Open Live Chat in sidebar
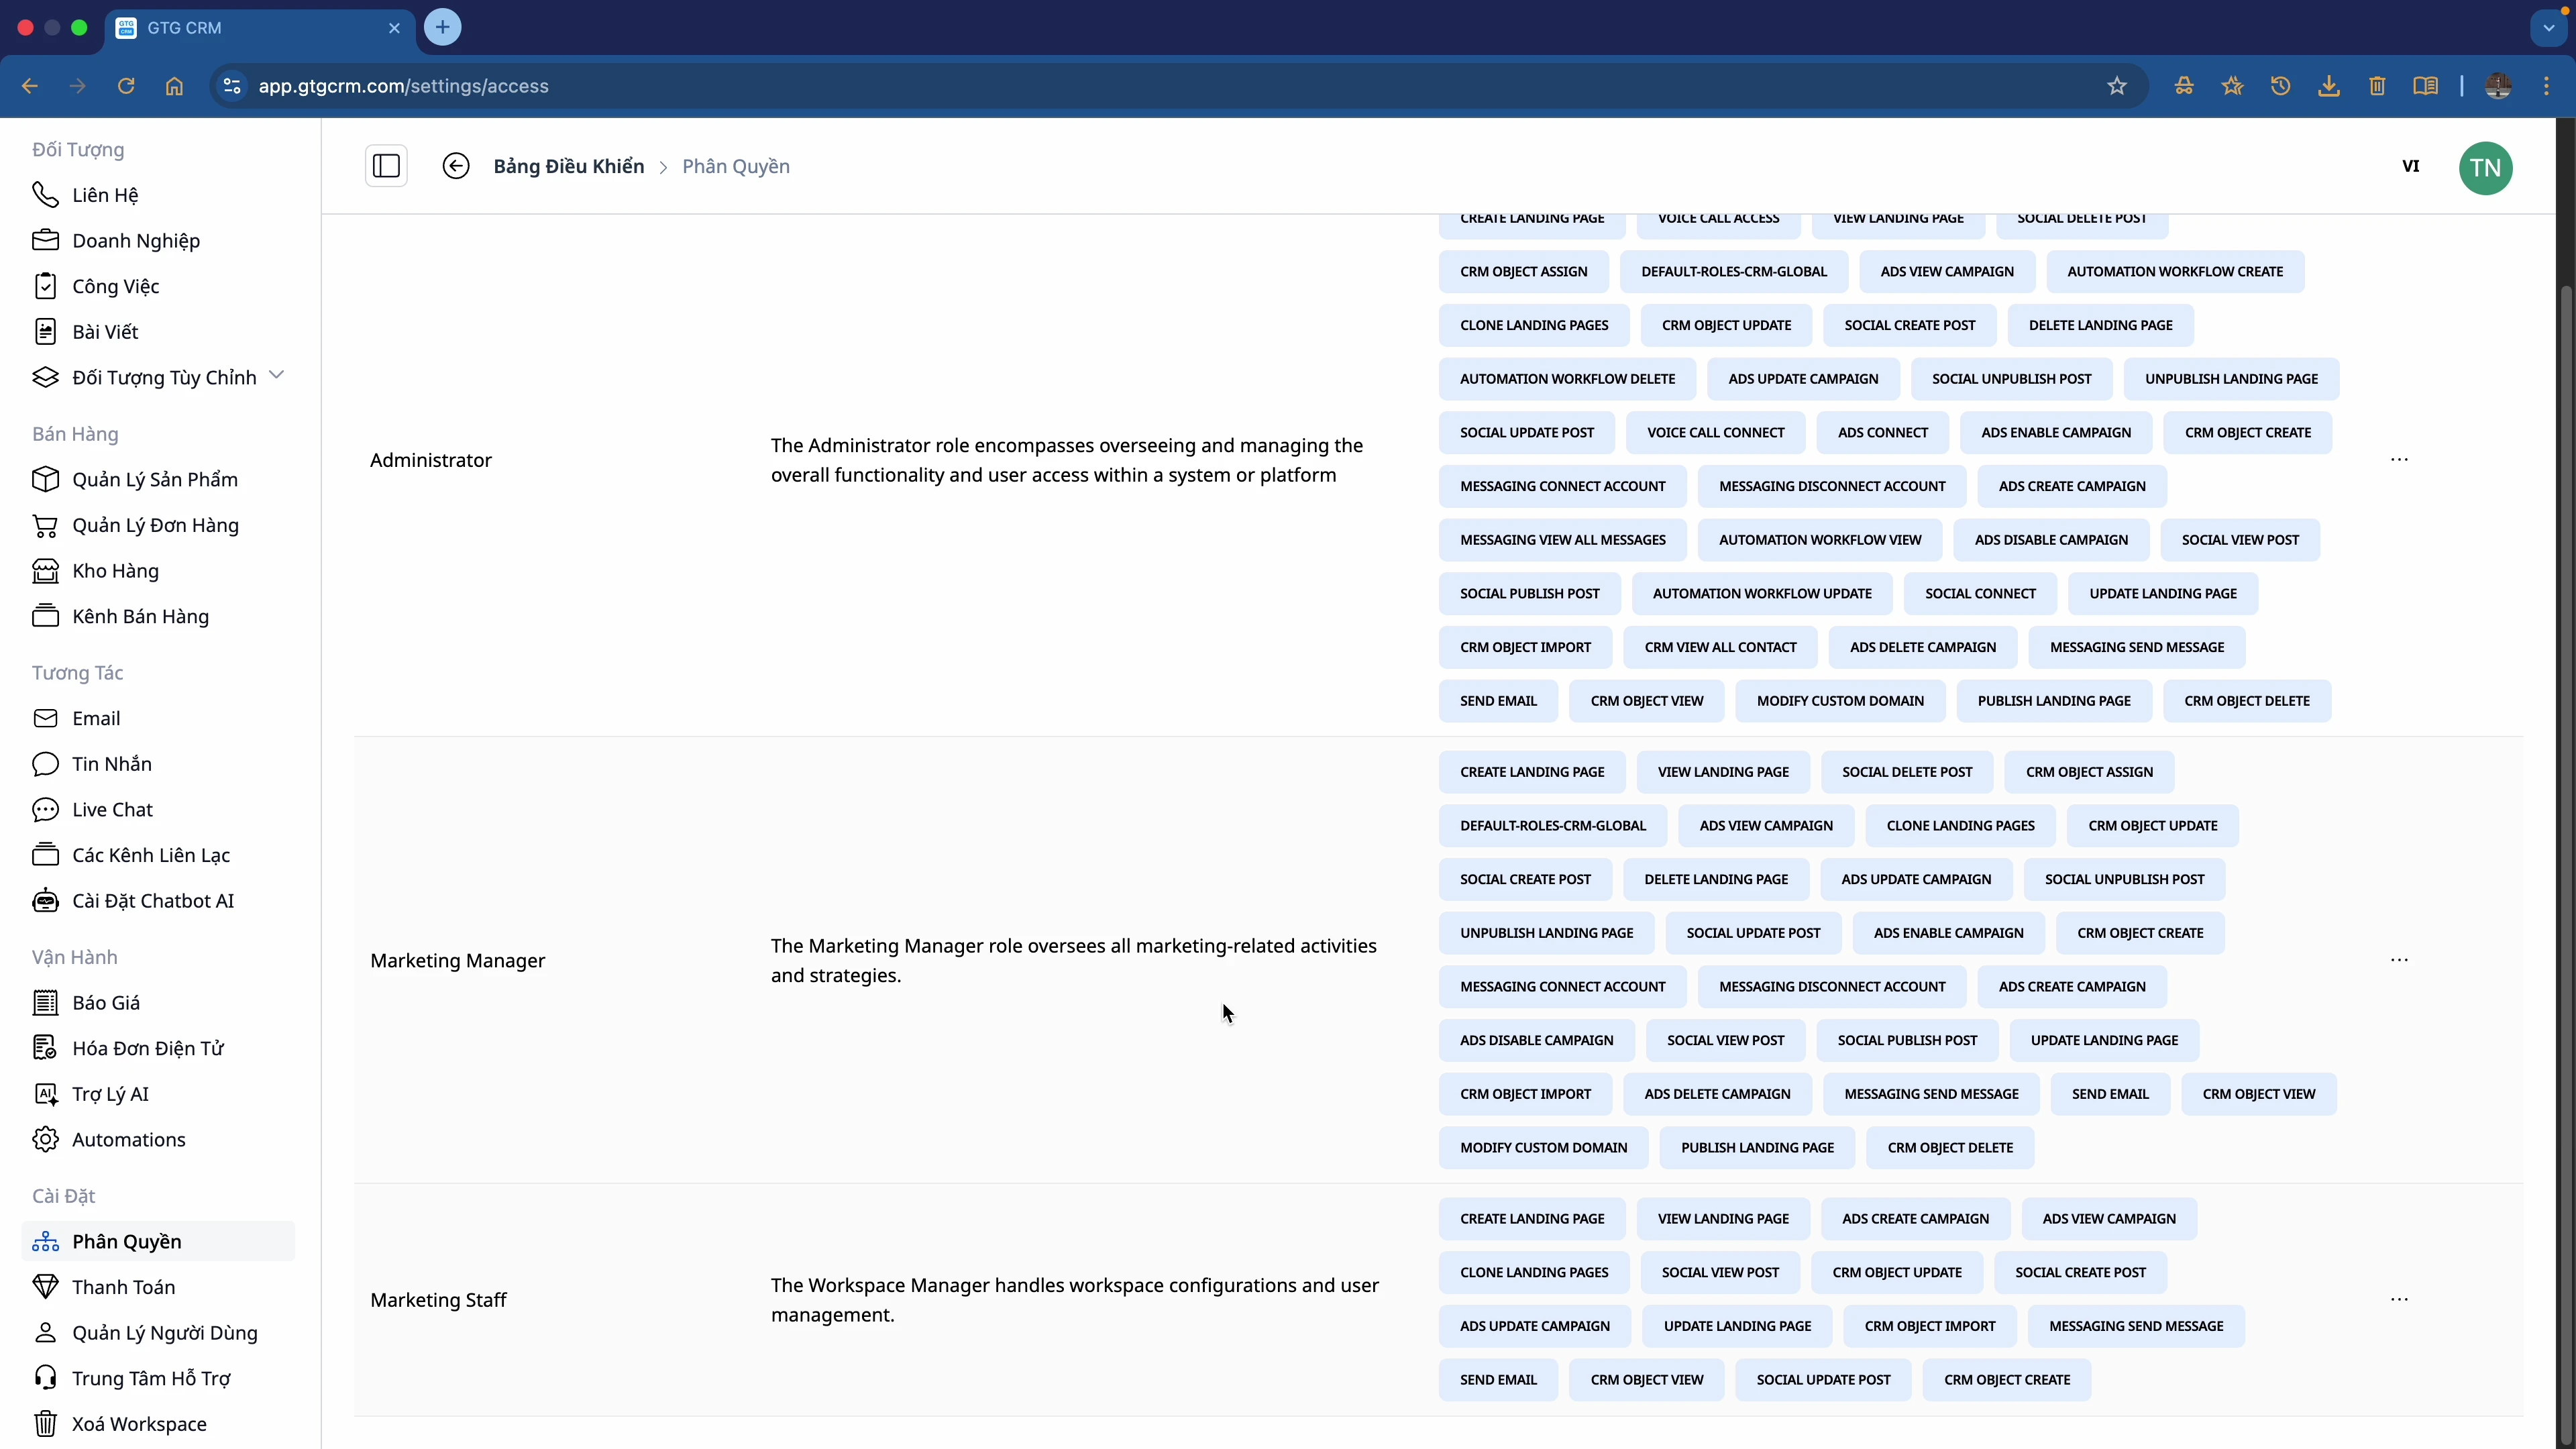This screenshot has width=2576, height=1449. (x=112, y=810)
